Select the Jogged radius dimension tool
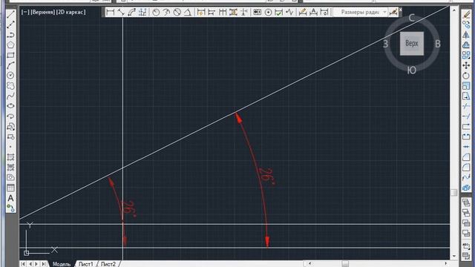This screenshot has width=475, height=267. [x=166, y=12]
